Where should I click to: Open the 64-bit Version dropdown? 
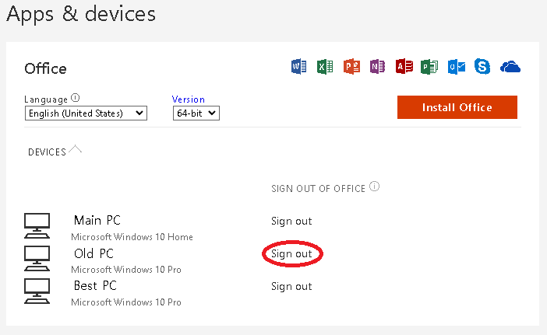tap(196, 113)
